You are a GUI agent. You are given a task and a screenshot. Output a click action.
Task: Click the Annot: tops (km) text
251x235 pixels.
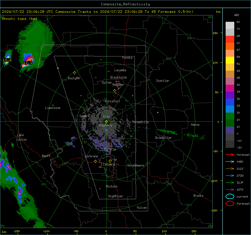tap(20, 19)
